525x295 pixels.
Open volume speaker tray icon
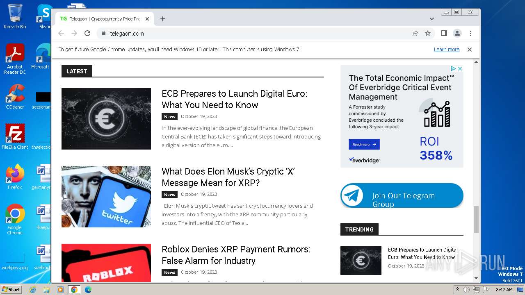coord(466,290)
